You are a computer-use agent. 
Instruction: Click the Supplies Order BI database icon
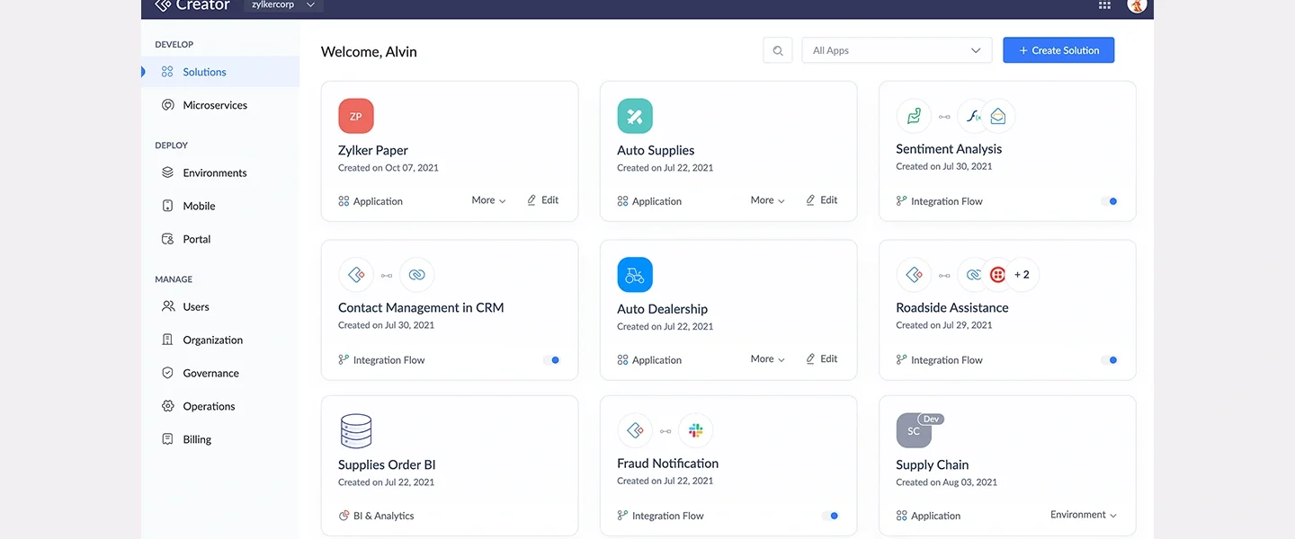(x=356, y=431)
